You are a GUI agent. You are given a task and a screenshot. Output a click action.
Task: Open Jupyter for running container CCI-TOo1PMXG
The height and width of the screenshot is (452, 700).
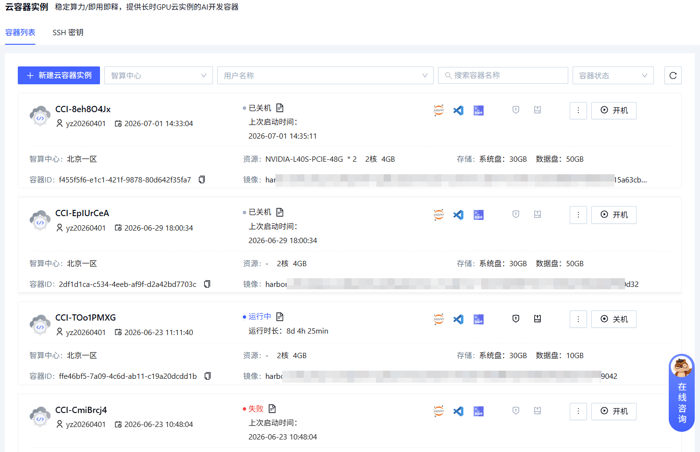[x=438, y=319]
